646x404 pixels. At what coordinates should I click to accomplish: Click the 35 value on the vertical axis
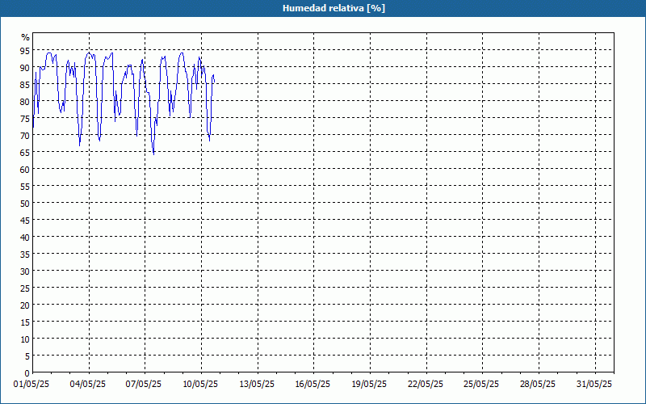[x=25, y=255]
